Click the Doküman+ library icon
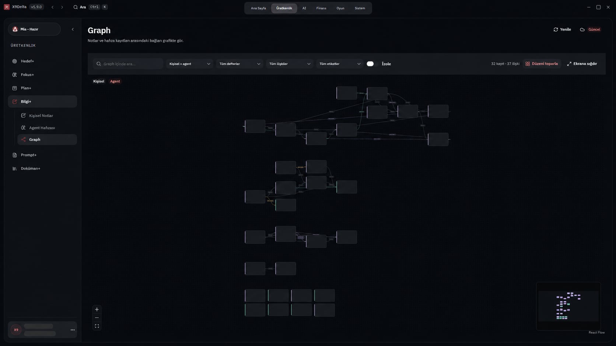Image resolution: width=616 pixels, height=346 pixels. [x=15, y=169]
